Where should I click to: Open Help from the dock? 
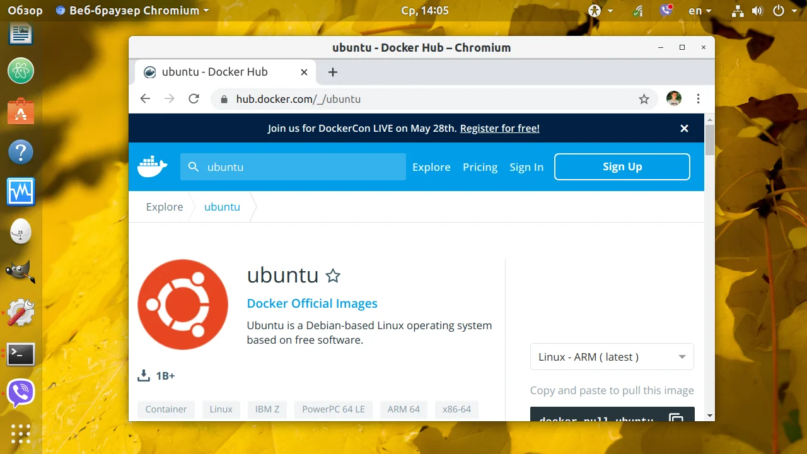click(x=21, y=152)
